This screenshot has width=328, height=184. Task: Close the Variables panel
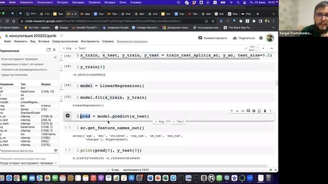pos(54,50)
